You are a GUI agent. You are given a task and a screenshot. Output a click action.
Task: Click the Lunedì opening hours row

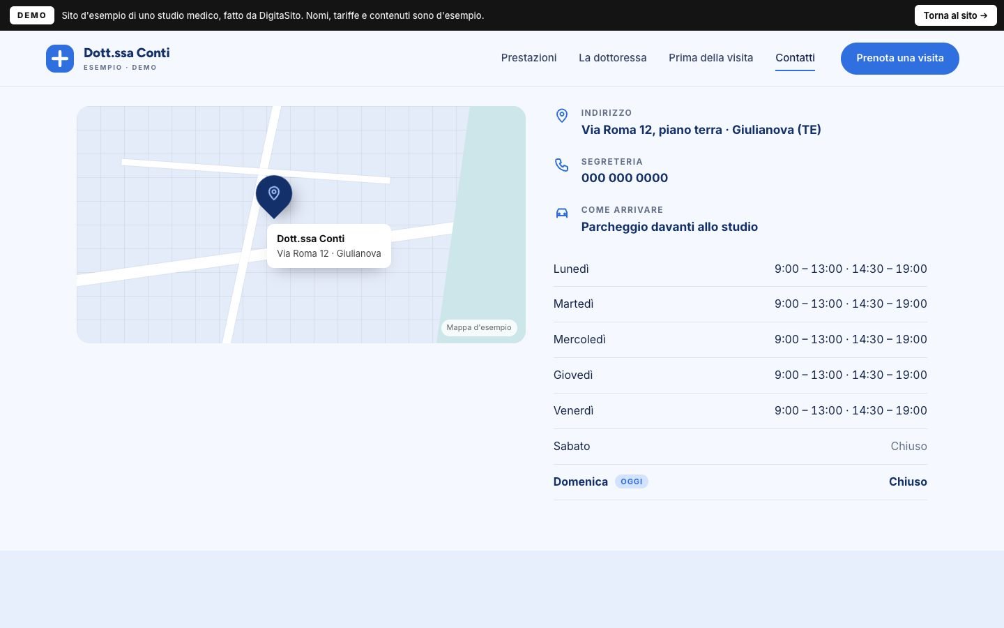(740, 269)
